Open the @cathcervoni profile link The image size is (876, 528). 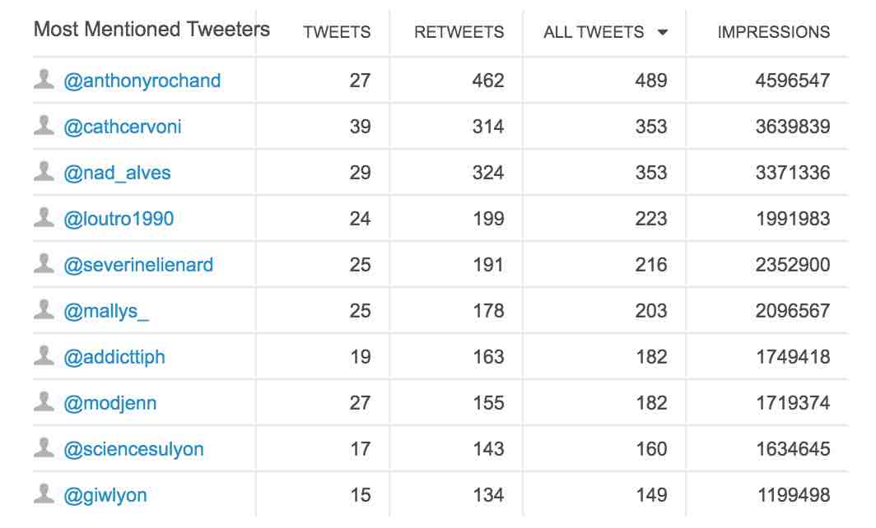pyautogui.click(x=123, y=127)
